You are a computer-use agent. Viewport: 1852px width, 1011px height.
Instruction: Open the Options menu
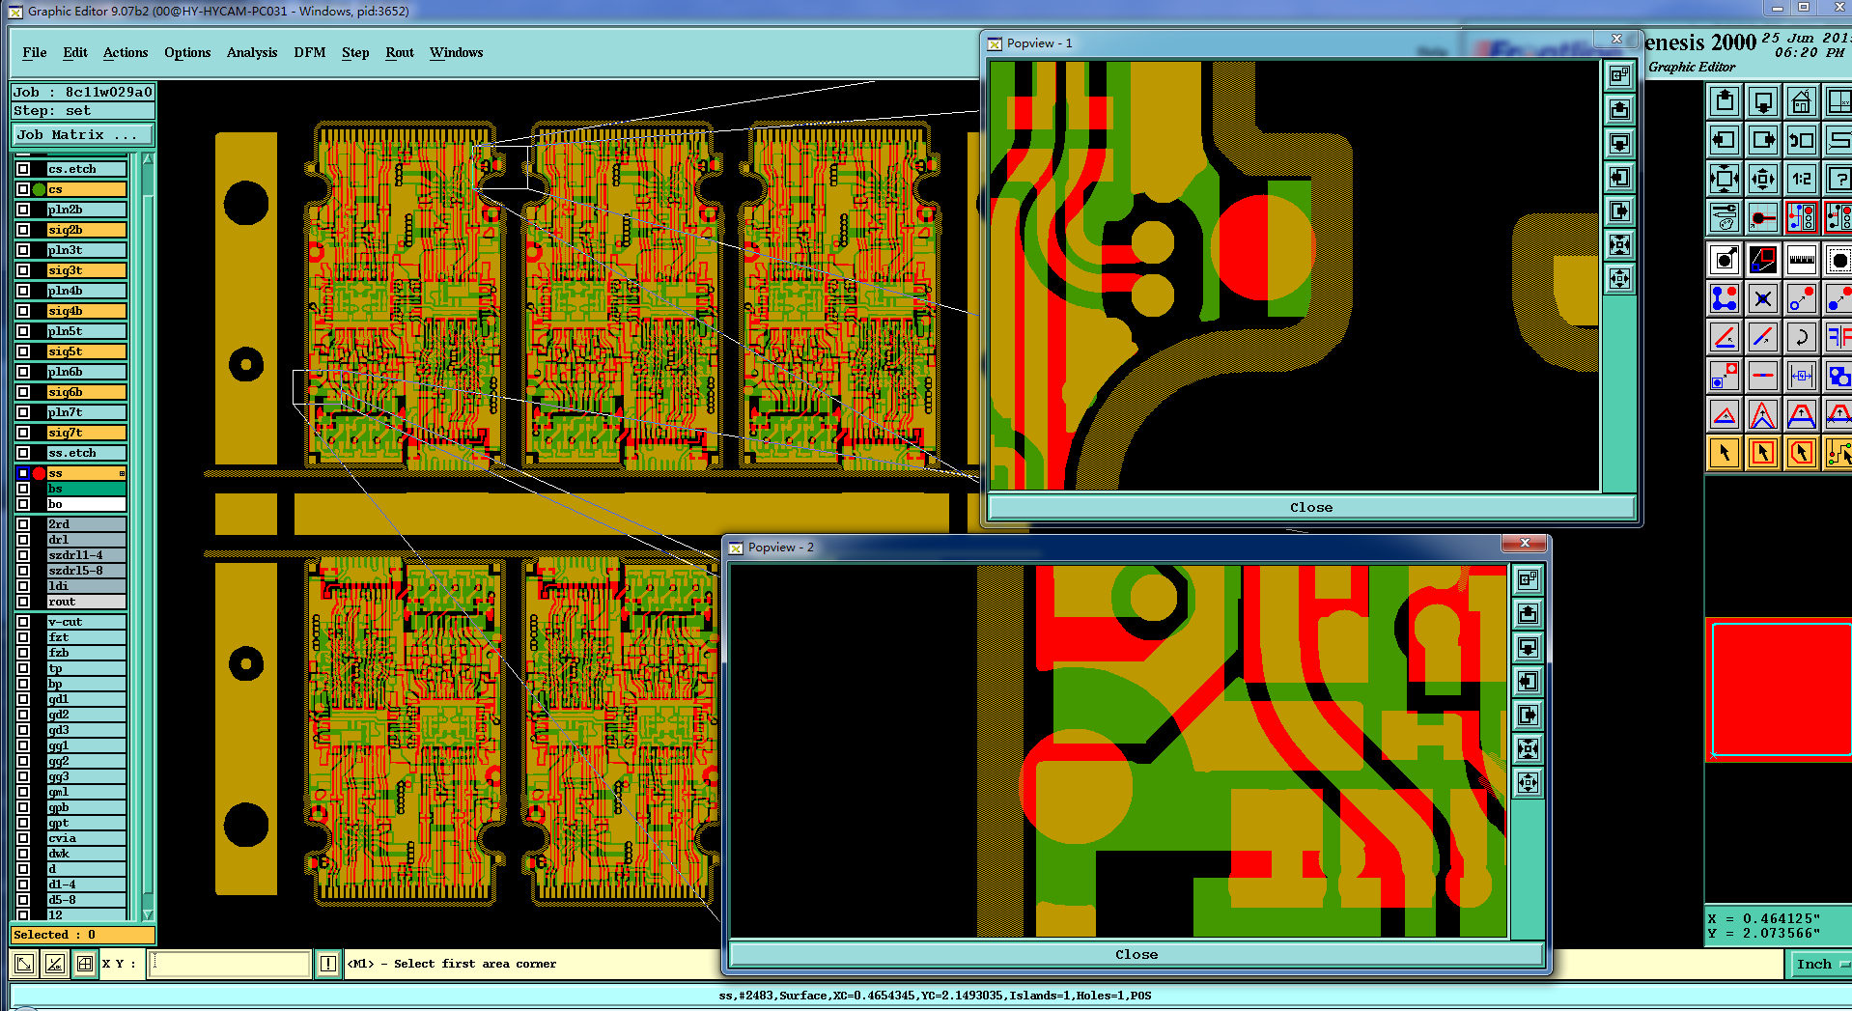point(187,52)
